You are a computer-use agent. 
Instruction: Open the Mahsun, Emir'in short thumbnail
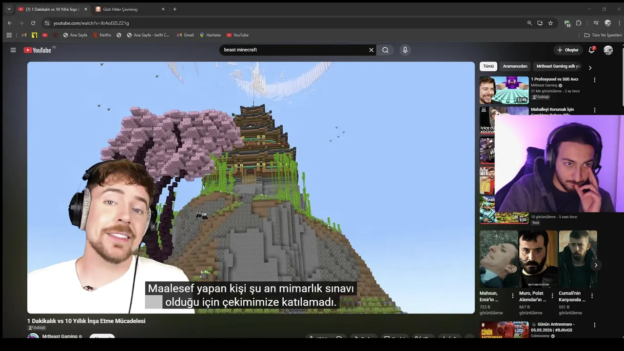499,259
